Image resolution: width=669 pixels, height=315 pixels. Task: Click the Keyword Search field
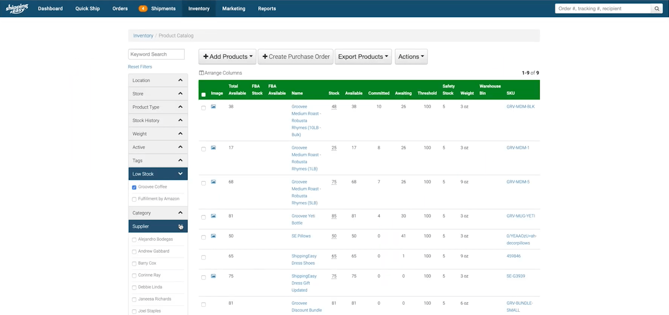coord(156,54)
